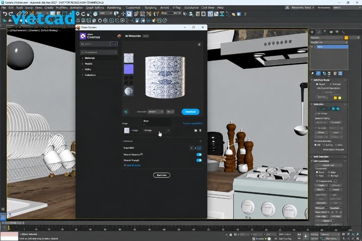Click the Object color swatch beside Plane001

346,38
